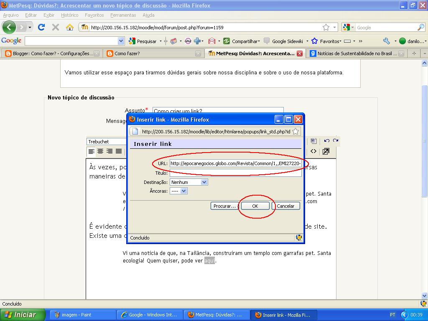This screenshot has width=428, height=321.
Task: Bookmark the popup address with the star icon
Action: [296, 132]
